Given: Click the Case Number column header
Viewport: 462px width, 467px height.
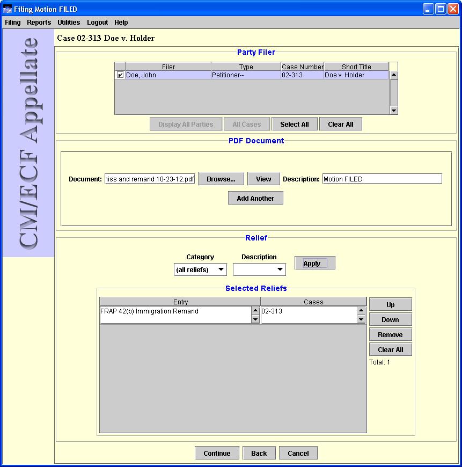Looking at the screenshot, I should (x=303, y=67).
